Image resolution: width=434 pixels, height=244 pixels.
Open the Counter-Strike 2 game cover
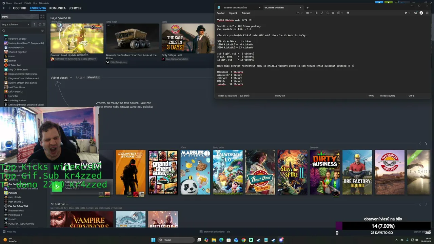(130, 172)
